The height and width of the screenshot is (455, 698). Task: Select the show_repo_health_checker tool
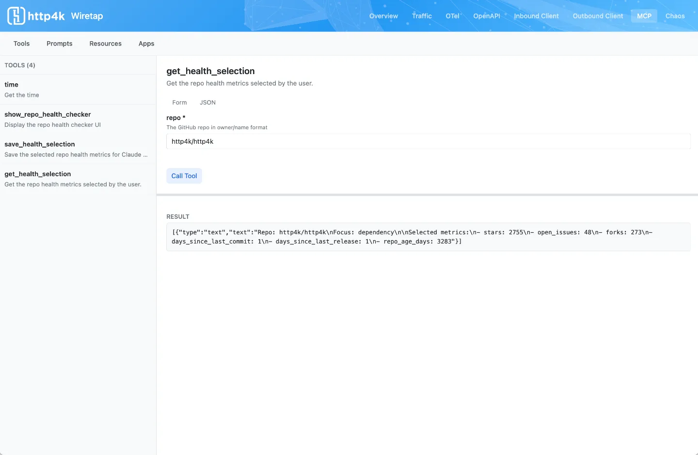[x=78, y=119]
